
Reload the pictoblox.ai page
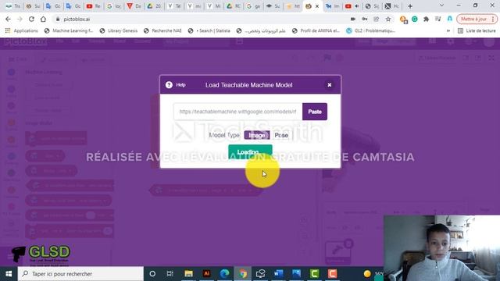(x=31, y=19)
